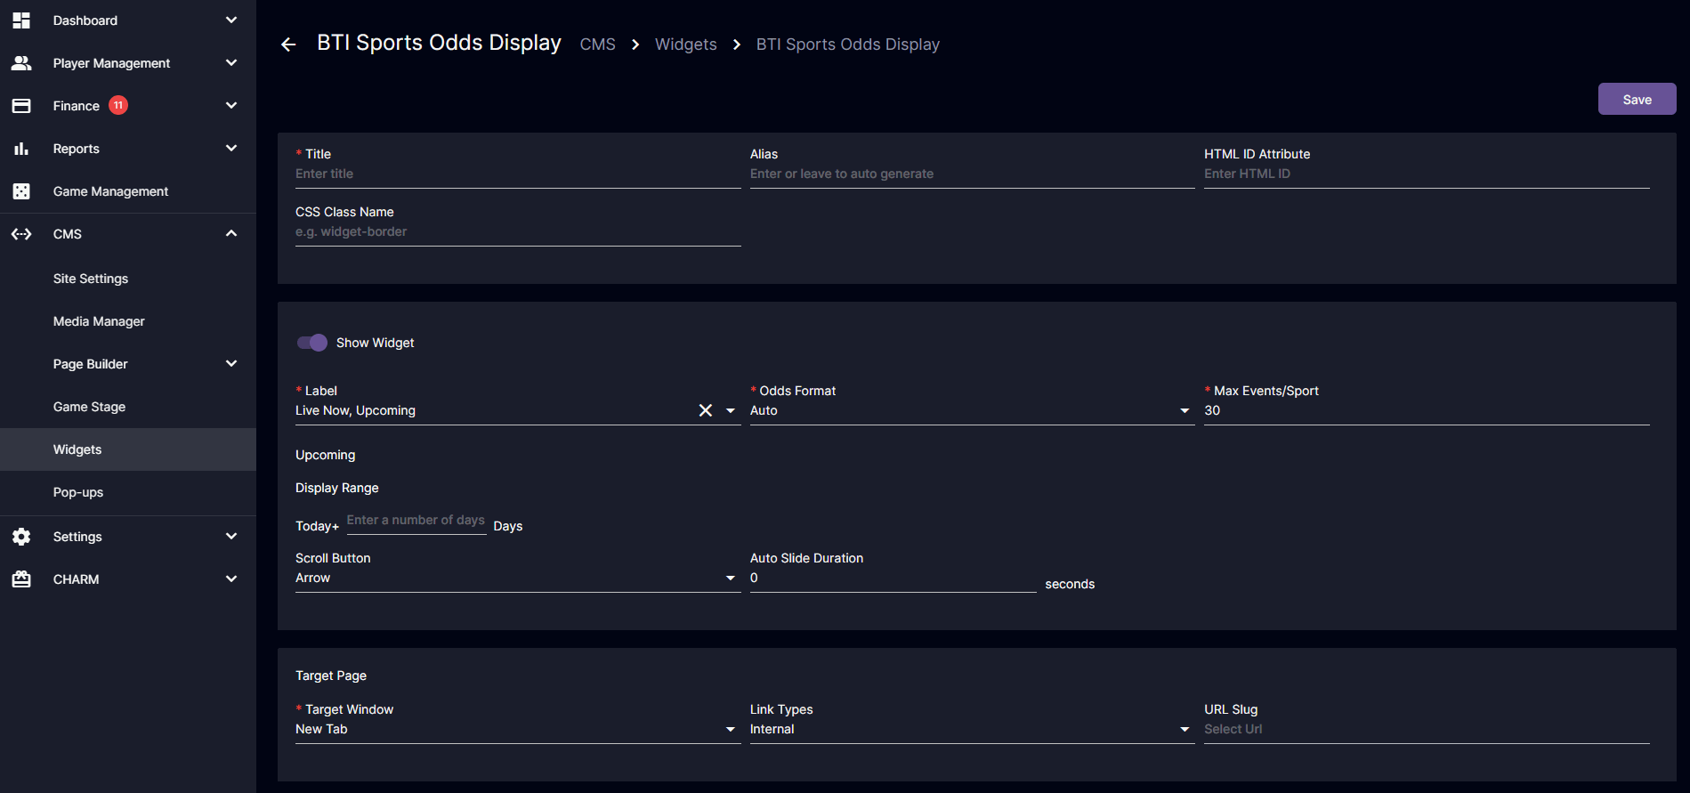Expand the Settings menu chevron
Image resolution: width=1690 pixels, height=793 pixels.
[x=231, y=537]
